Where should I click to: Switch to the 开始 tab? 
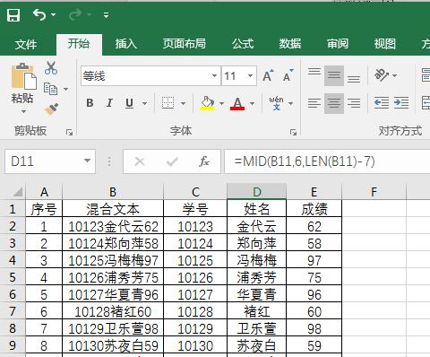(x=79, y=44)
